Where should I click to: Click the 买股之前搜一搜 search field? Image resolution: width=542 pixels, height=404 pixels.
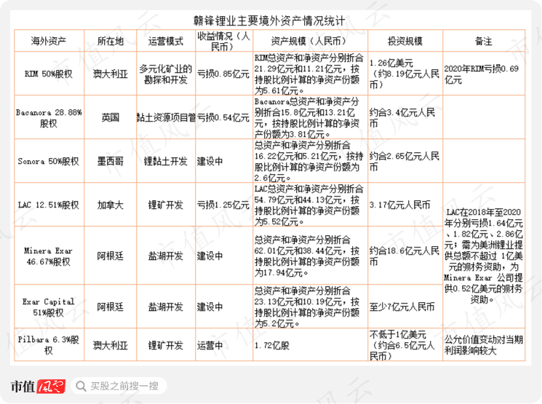coord(119,386)
